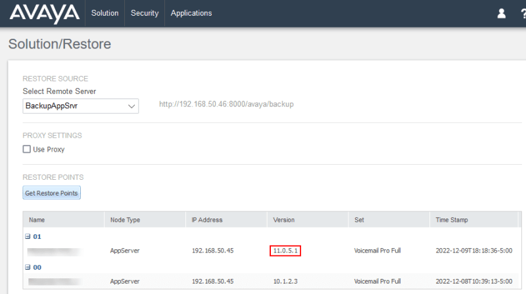Open the BackupAppSrvr remote server dropdown
Image resolution: width=526 pixels, height=294 pixels.
click(x=80, y=106)
